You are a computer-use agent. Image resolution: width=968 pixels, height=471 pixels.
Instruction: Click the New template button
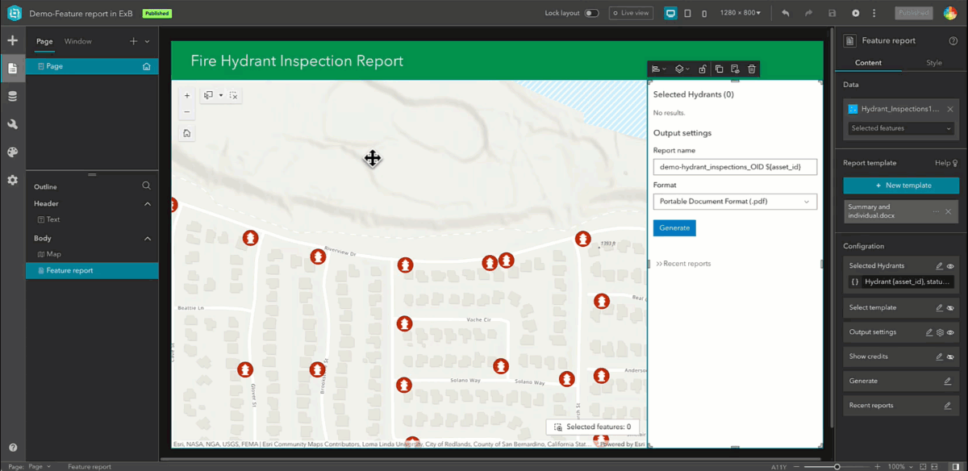901,185
